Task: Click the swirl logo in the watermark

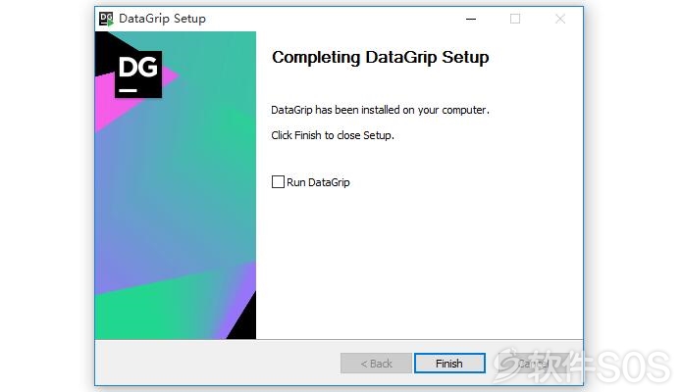Action: coord(507,364)
